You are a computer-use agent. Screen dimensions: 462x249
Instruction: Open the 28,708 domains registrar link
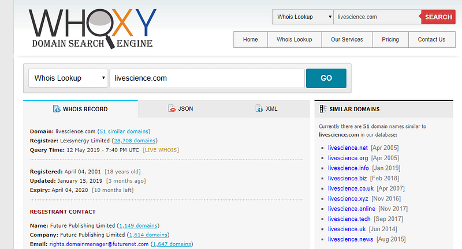(135, 141)
